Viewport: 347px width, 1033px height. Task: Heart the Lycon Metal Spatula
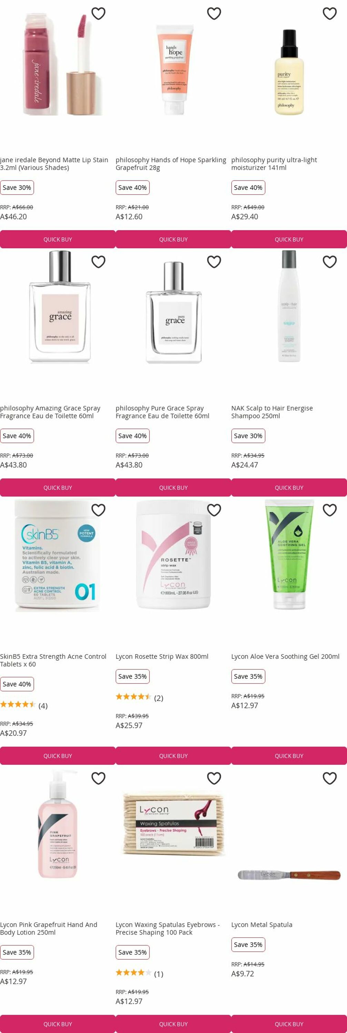pyautogui.click(x=329, y=778)
